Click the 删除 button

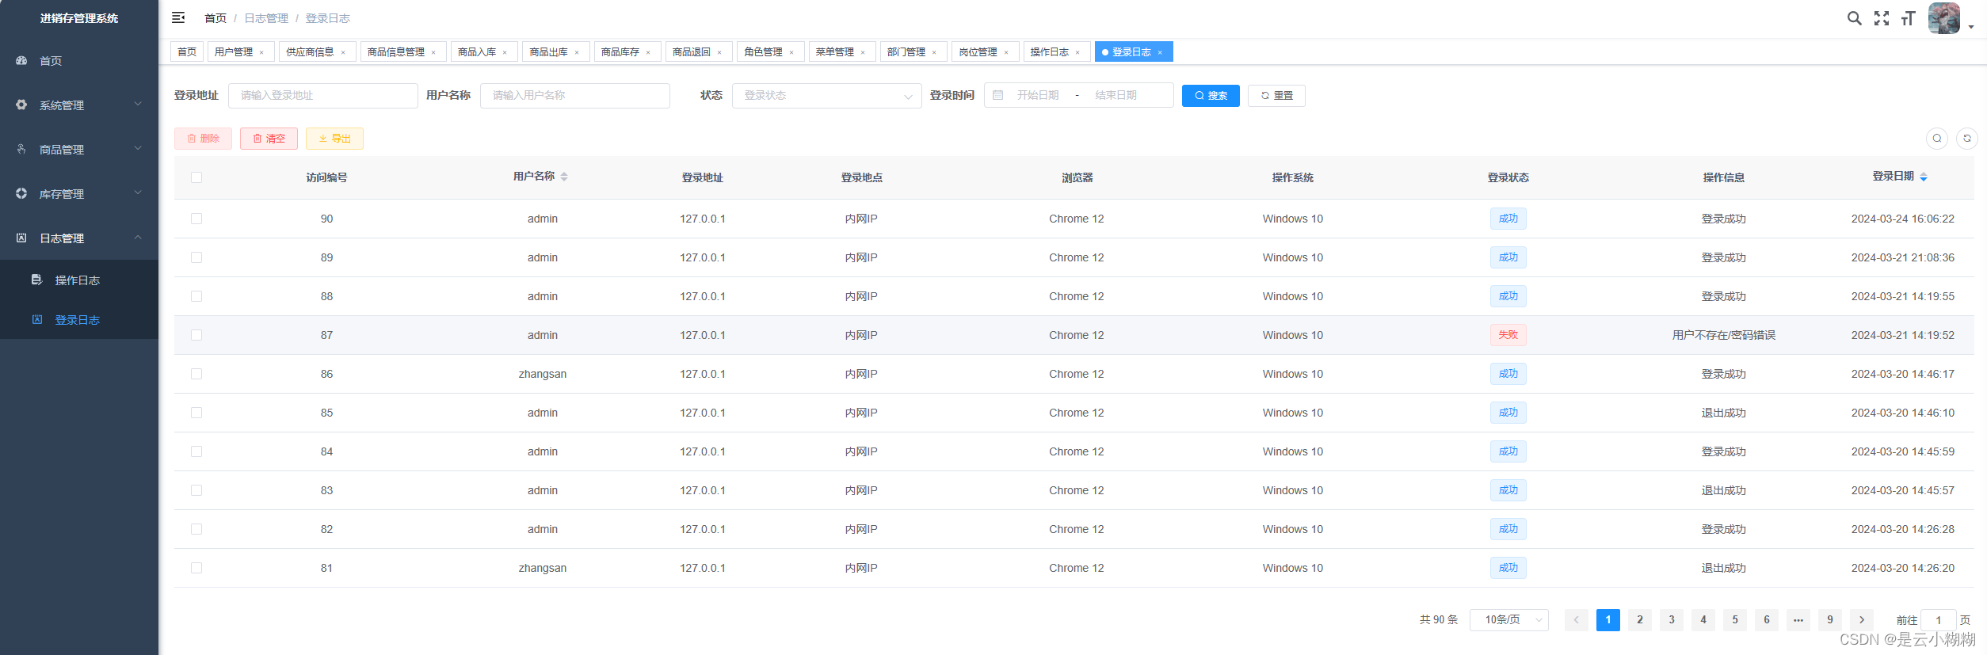[203, 139]
